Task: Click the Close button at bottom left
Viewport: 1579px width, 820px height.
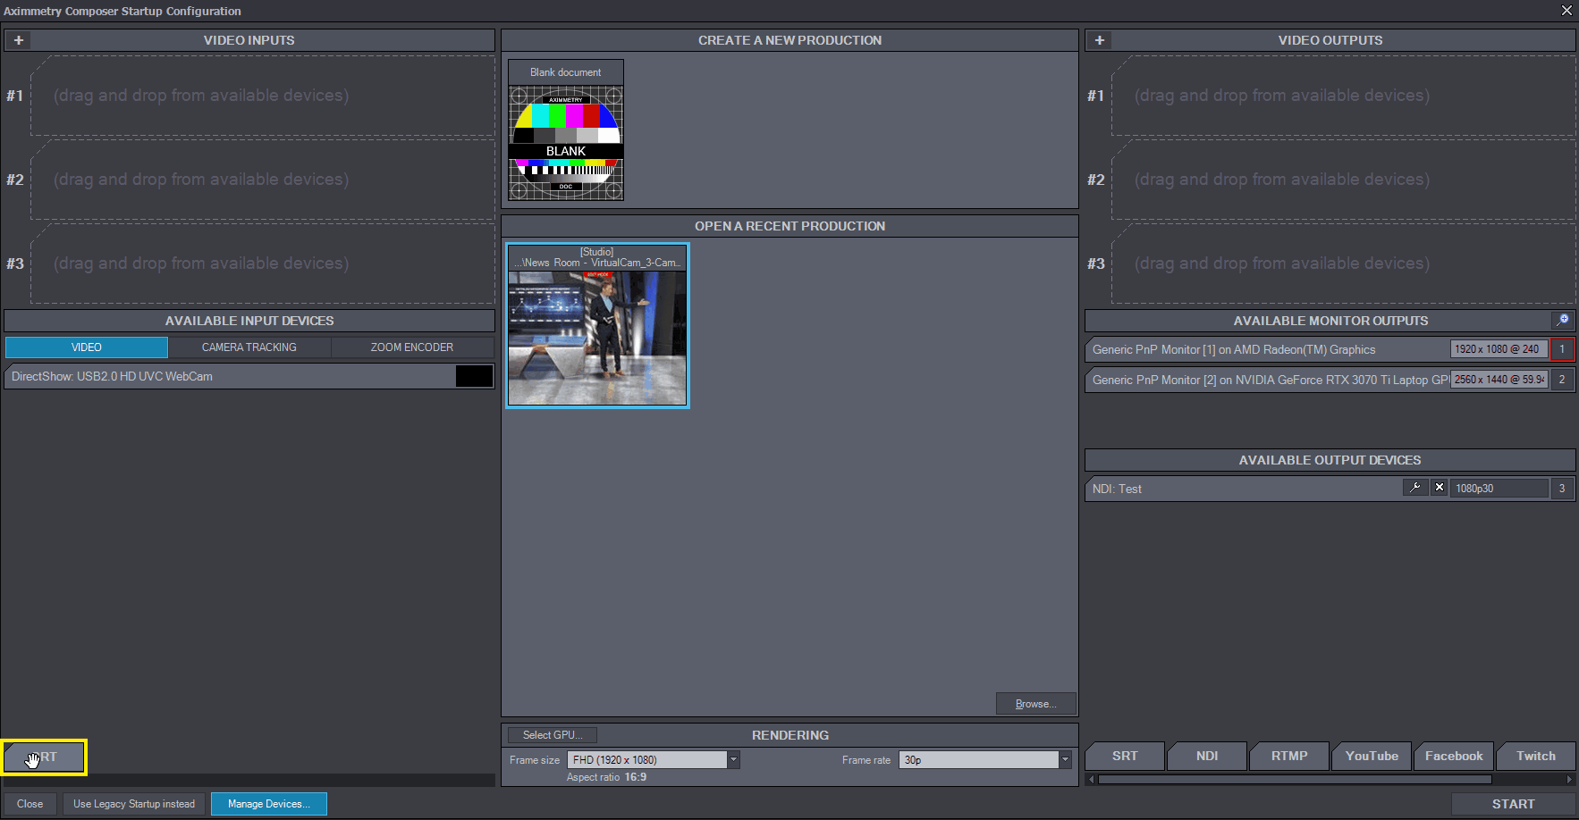Action: [x=30, y=804]
